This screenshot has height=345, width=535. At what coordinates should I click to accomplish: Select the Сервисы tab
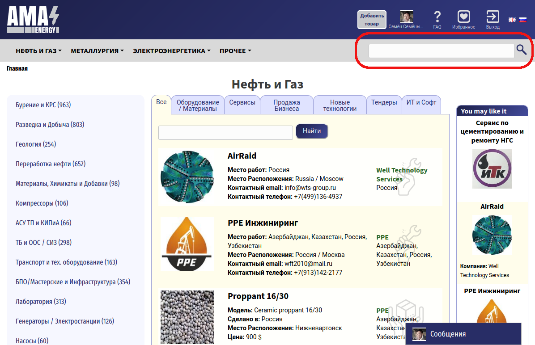242,102
